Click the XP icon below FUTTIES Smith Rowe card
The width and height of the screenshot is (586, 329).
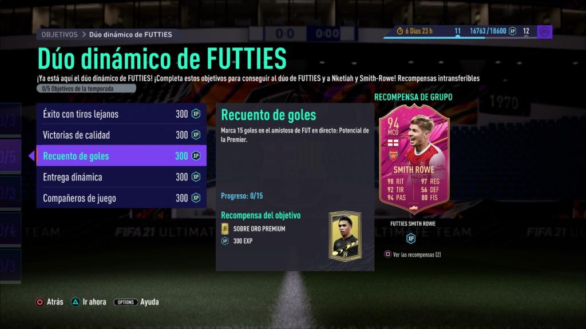pyautogui.click(x=411, y=238)
